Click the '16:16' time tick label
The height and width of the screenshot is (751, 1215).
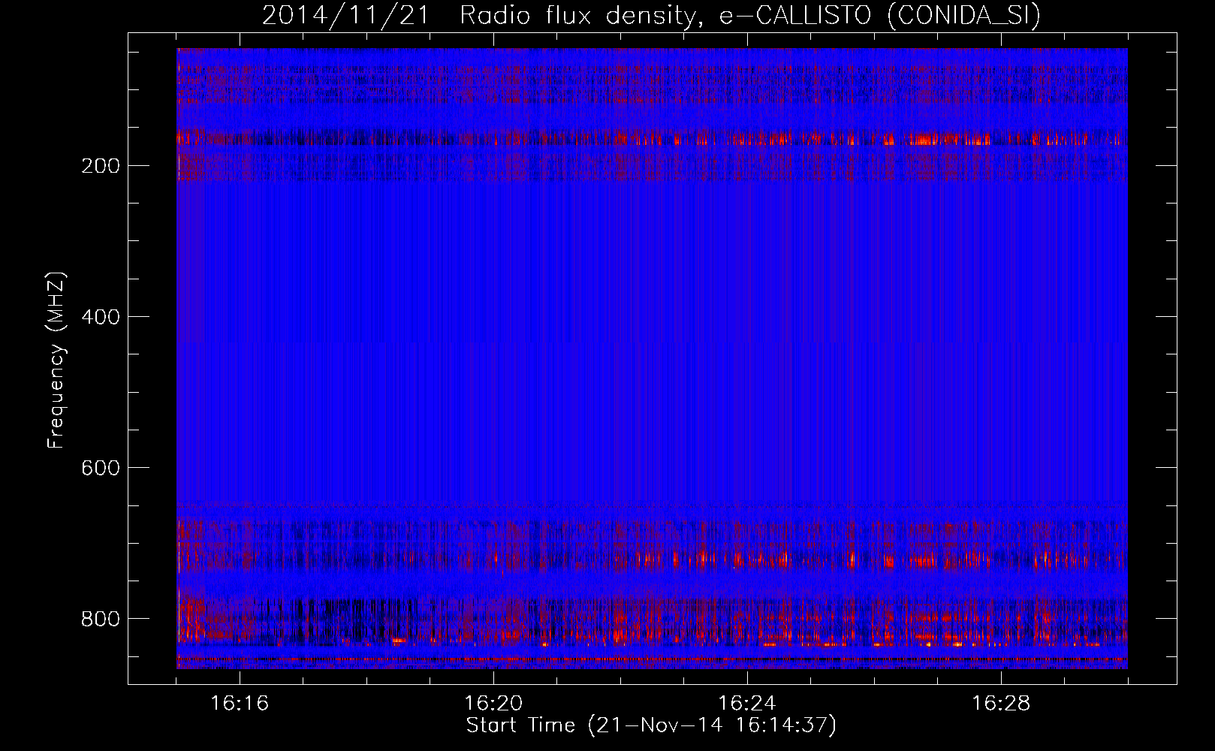pyautogui.click(x=240, y=704)
